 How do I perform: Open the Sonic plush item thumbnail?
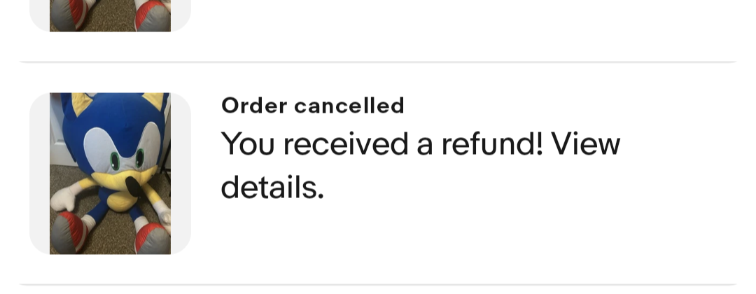click(x=110, y=174)
